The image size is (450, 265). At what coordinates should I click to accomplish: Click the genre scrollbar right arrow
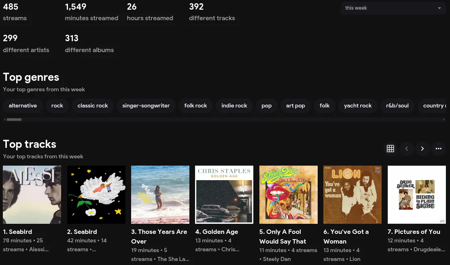click(444, 120)
